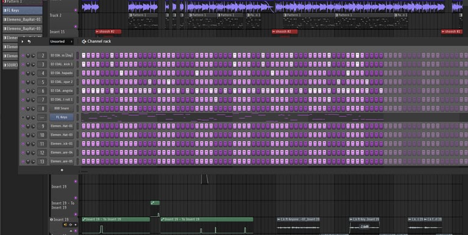Toggle first step of 808 Snare channel
This screenshot has width=468, height=235.
click(x=83, y=108)
